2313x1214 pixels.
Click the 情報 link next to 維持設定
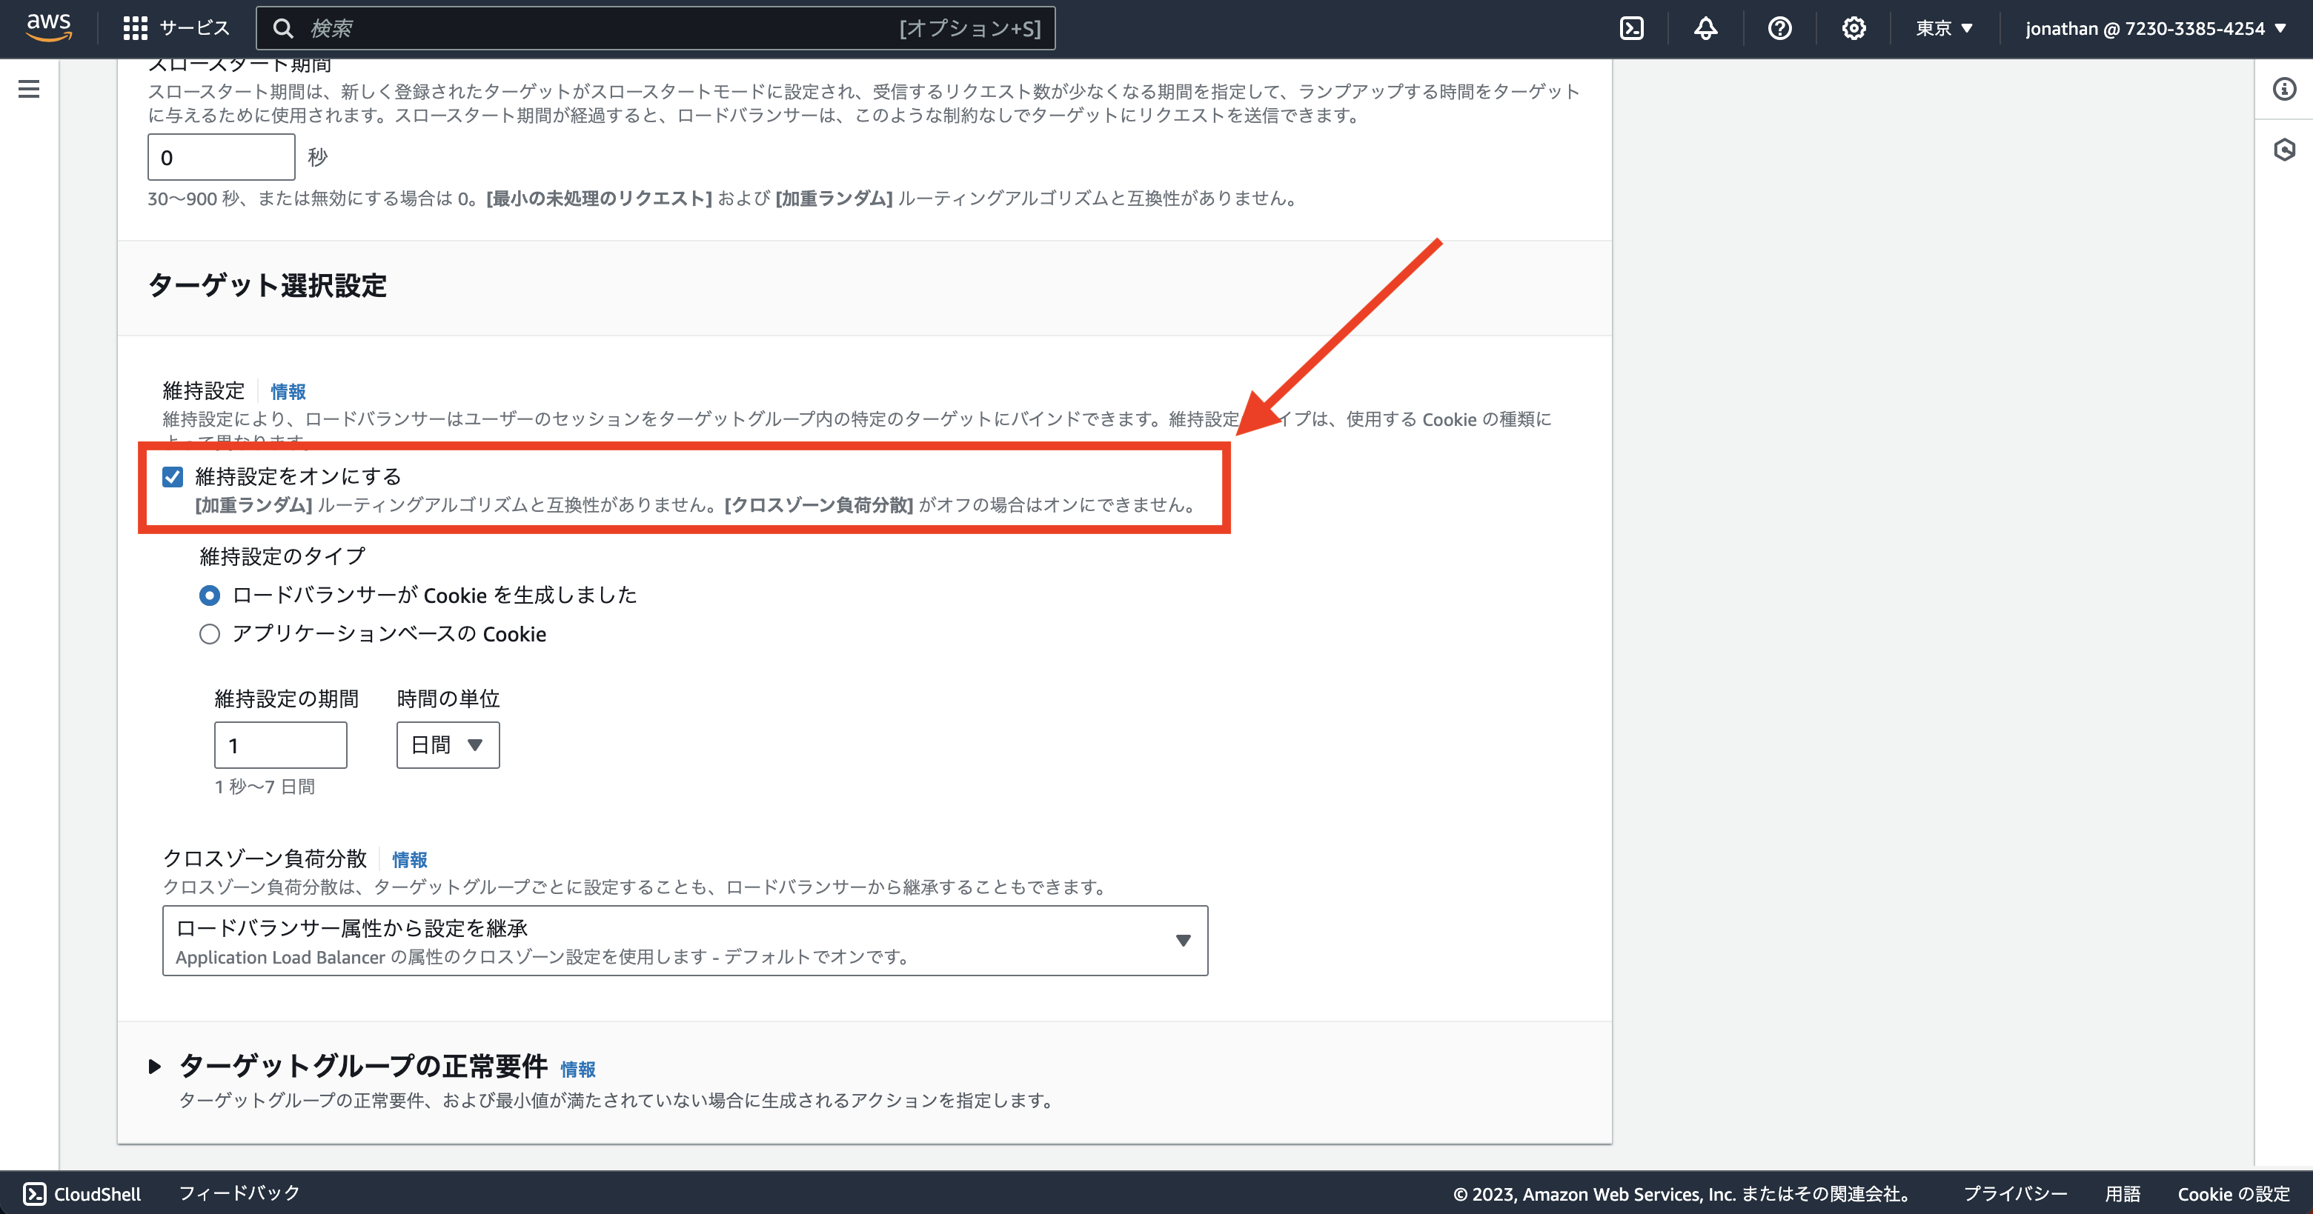pyautogui.click(x=288, y=391)
